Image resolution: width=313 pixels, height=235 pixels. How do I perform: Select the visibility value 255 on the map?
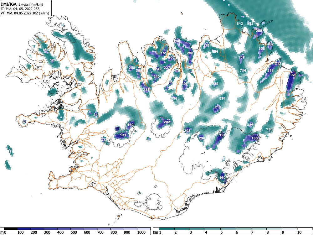tap(259, 31)
